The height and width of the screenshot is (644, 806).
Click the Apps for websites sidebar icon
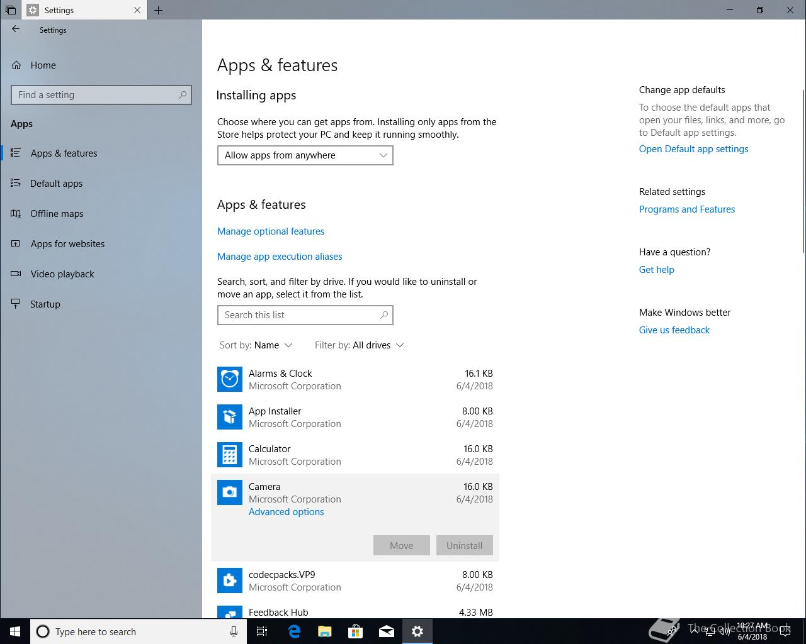[x=16, y=243]
